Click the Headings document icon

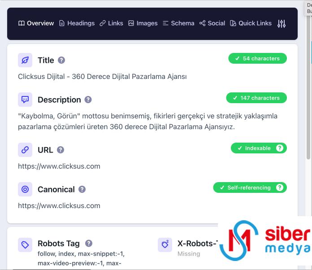[62, 23]
